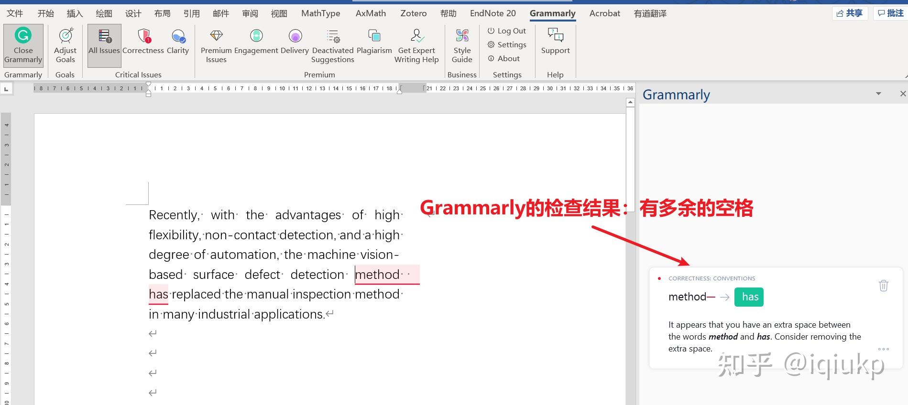Select the All Issues filter
This screenshot has width=908, height=405.
pos(104,46)
